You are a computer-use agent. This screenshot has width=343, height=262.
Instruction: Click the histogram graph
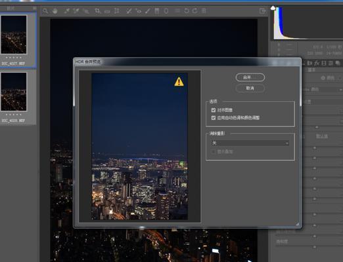tap(308, 23)
